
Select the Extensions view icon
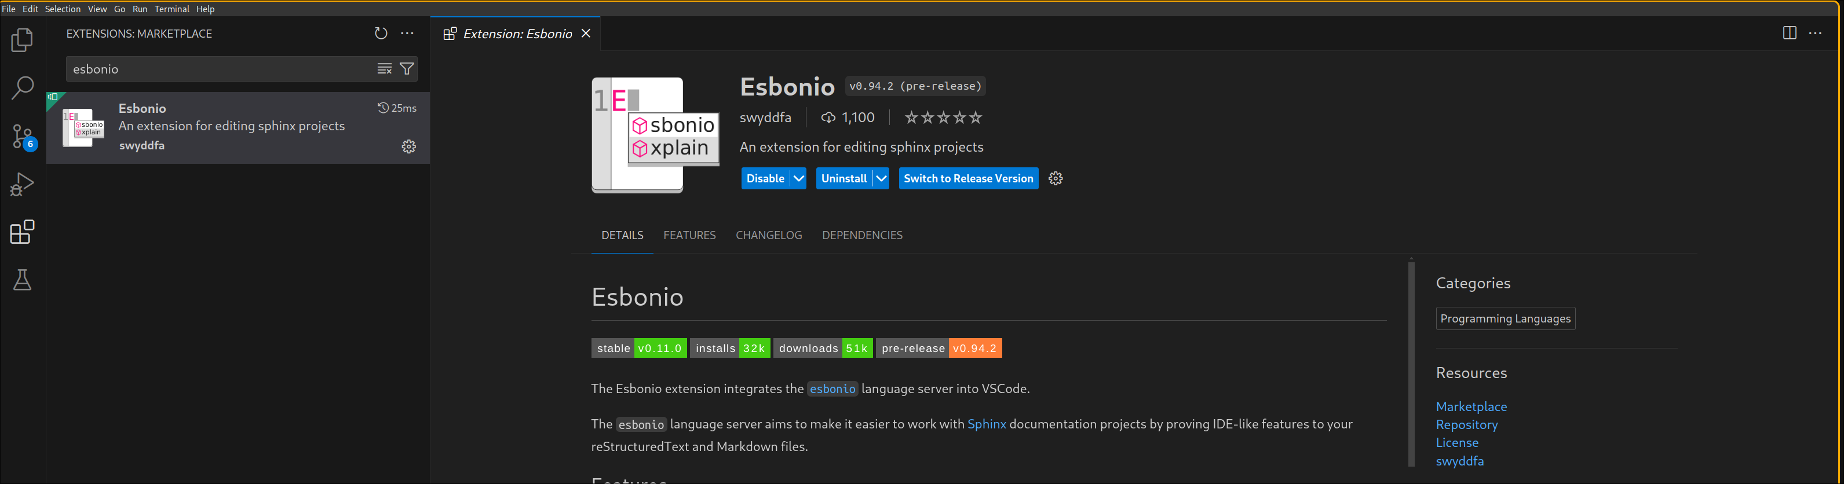(22, 232)
